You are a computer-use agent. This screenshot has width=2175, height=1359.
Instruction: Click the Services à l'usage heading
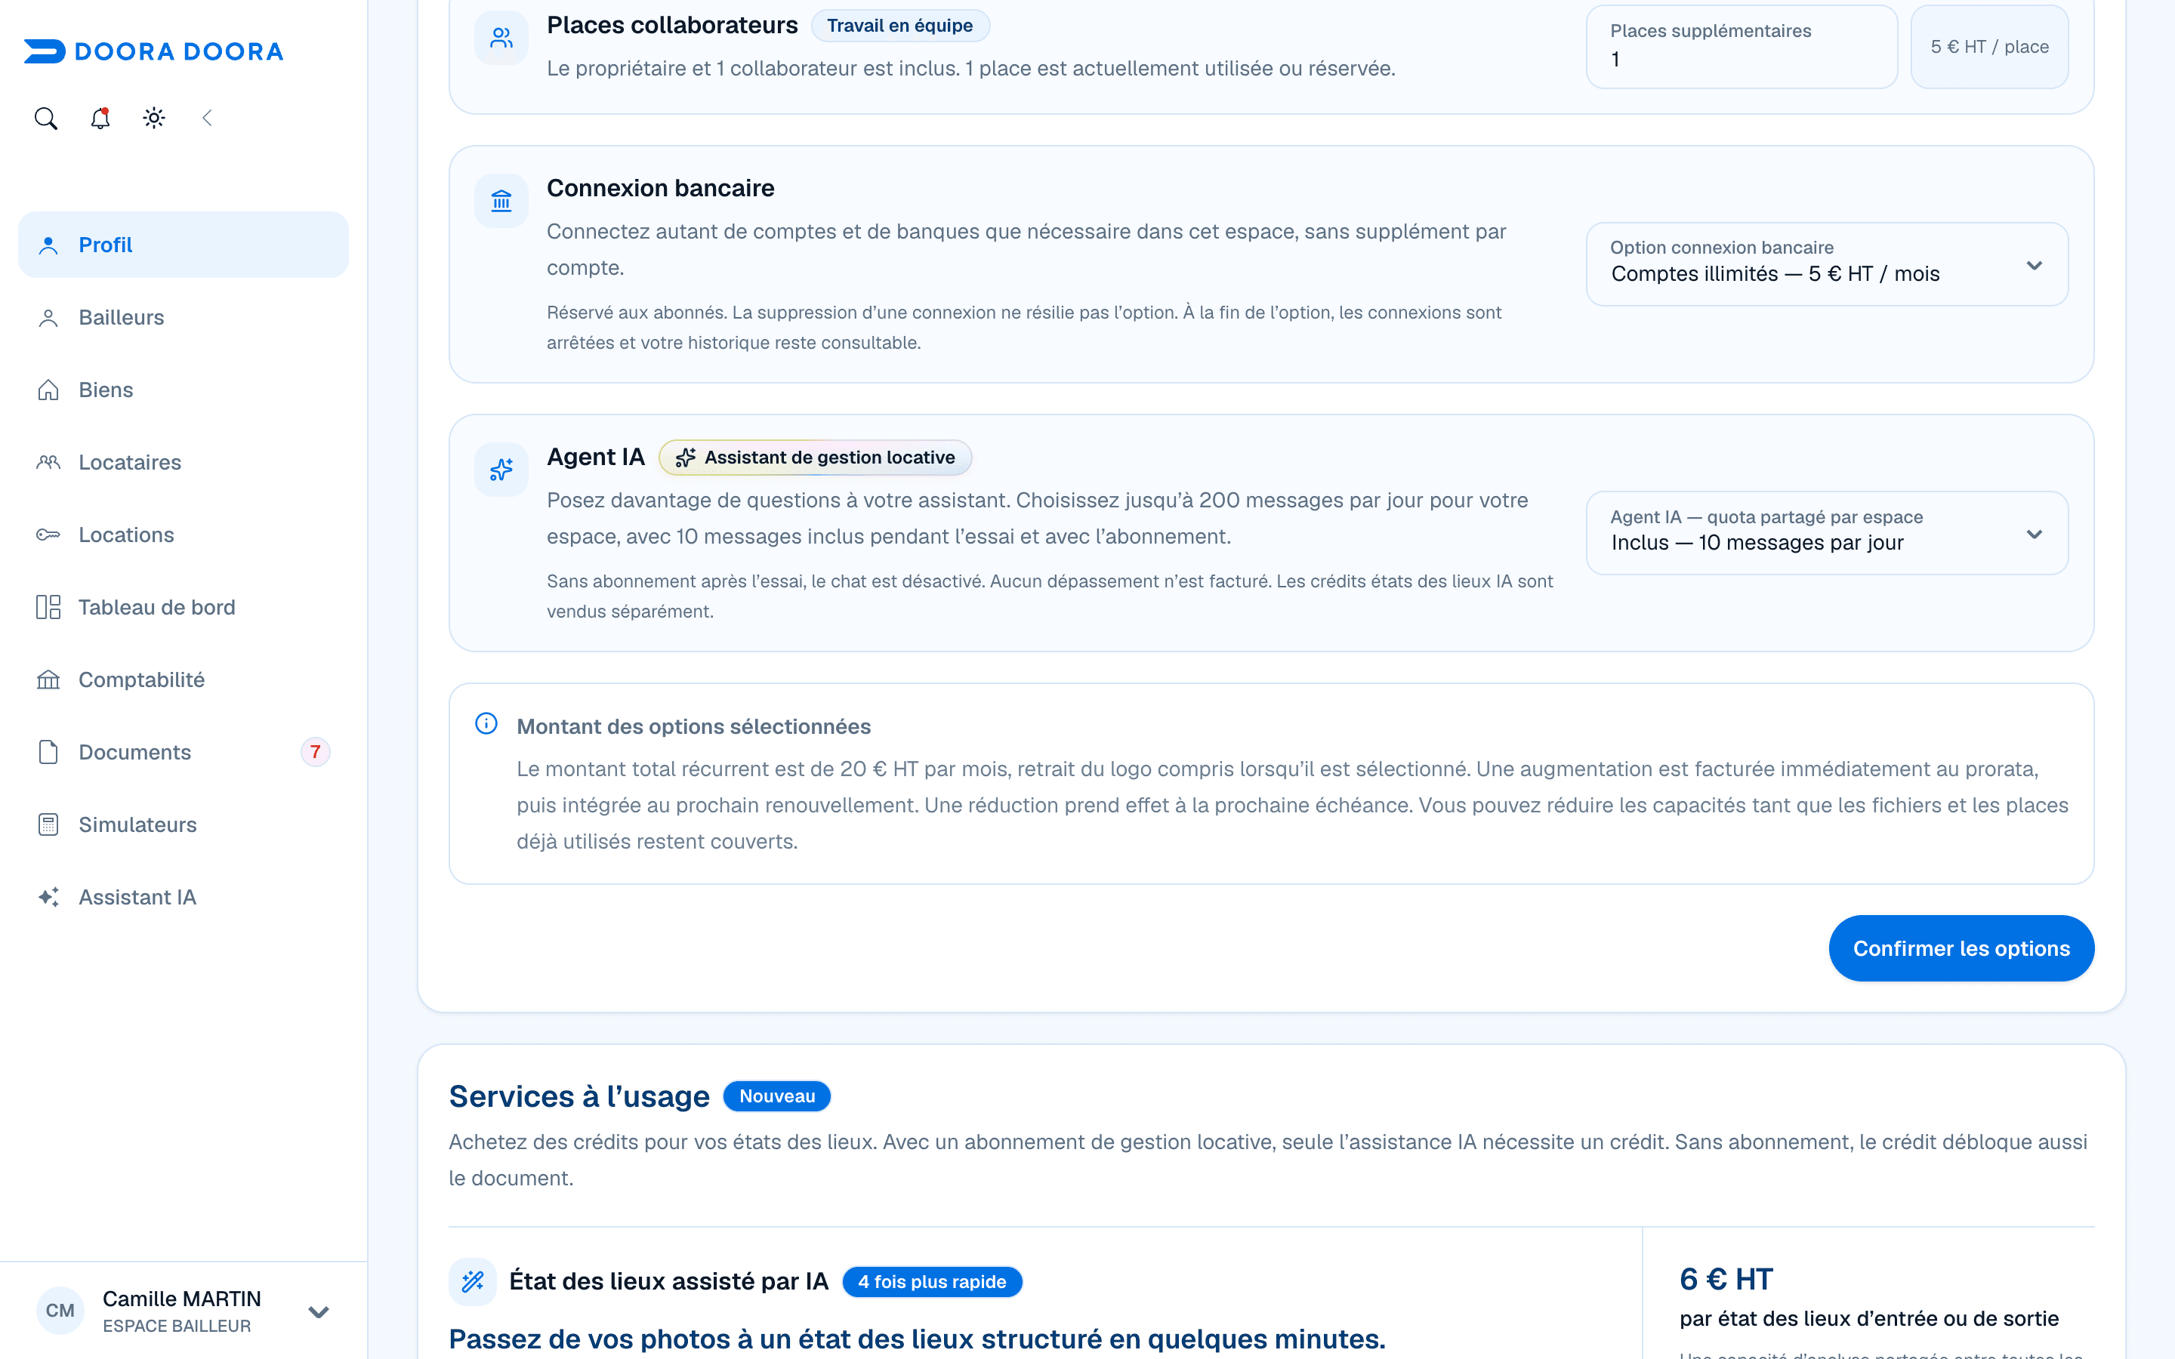point(578,1096)
